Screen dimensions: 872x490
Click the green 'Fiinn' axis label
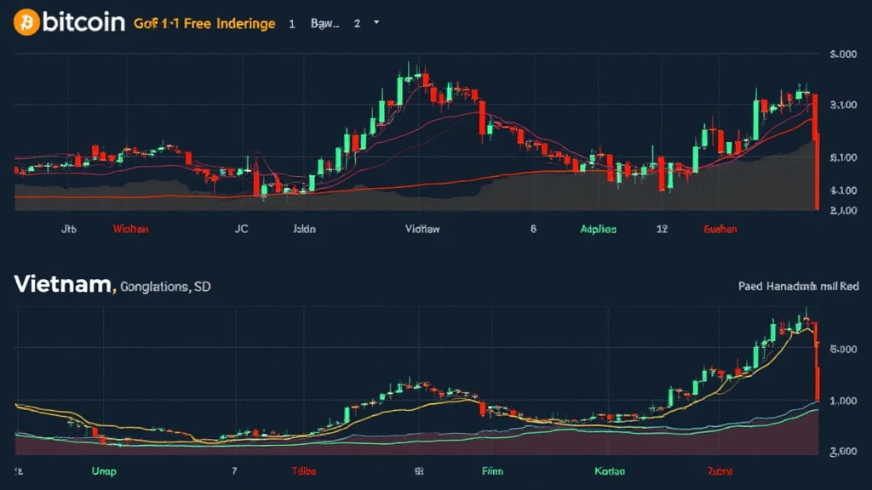(x=492, y=471)
